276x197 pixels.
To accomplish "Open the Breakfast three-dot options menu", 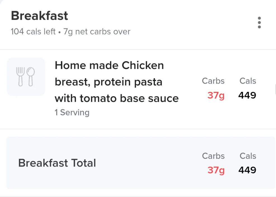I will click(x=259, y=23).
